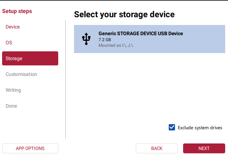The height and width of the screenshot is (154, 228).
Task: Select the highlighted Storage step
Action: (x=30, y=58)
